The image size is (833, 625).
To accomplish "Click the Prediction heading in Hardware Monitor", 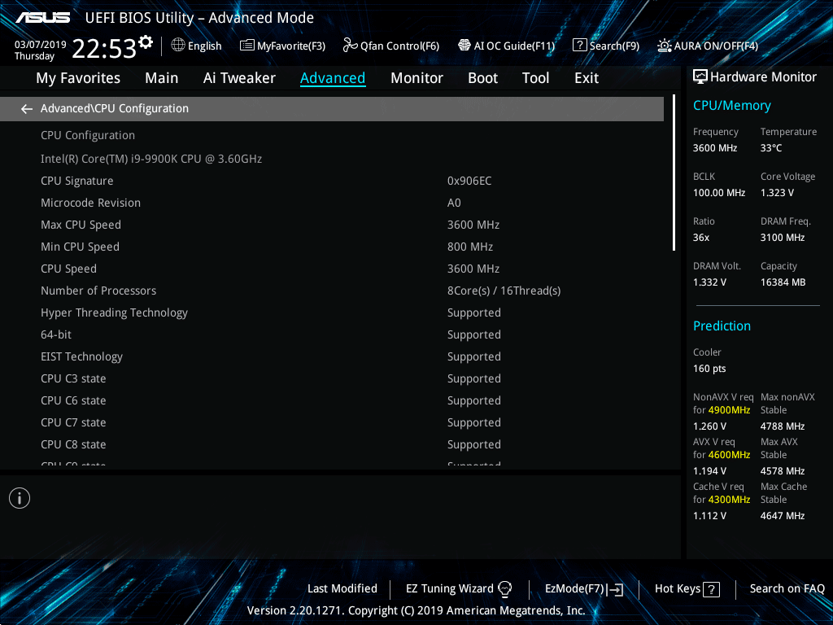I will coord(722,326).
